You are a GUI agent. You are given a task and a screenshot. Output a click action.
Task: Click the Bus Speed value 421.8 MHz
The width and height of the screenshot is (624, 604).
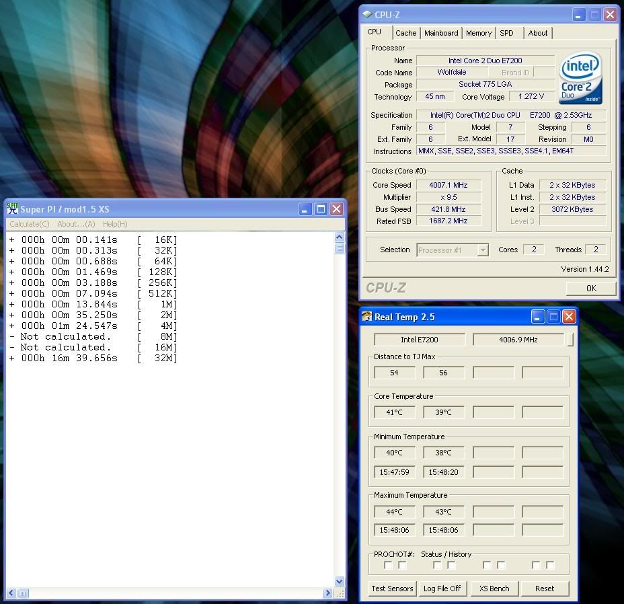tap(448, 209)
